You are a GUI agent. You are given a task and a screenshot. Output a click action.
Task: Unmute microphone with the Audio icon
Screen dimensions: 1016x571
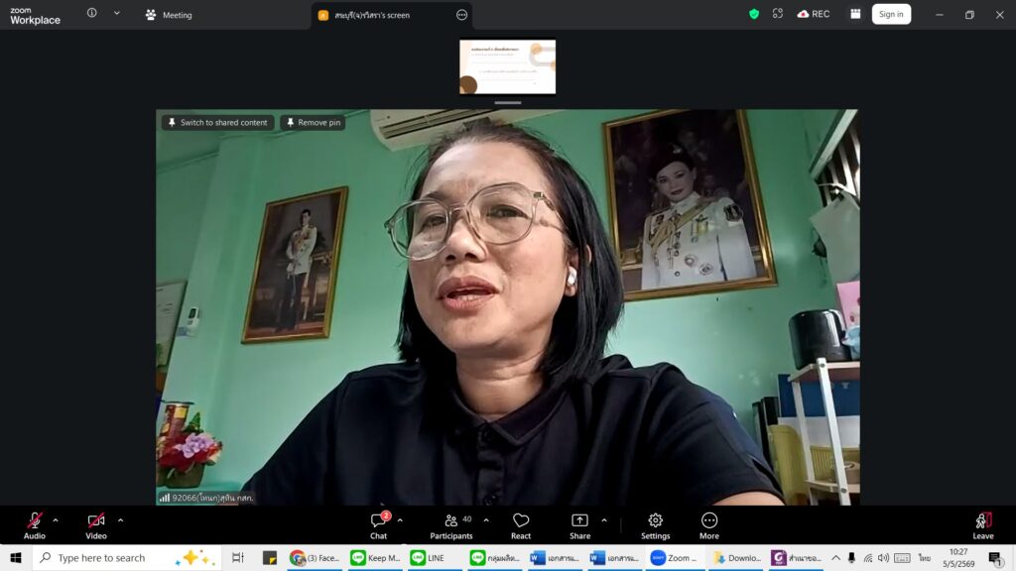click(35, 520)
